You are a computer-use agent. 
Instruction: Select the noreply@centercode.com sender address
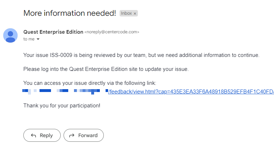(112, 32)
